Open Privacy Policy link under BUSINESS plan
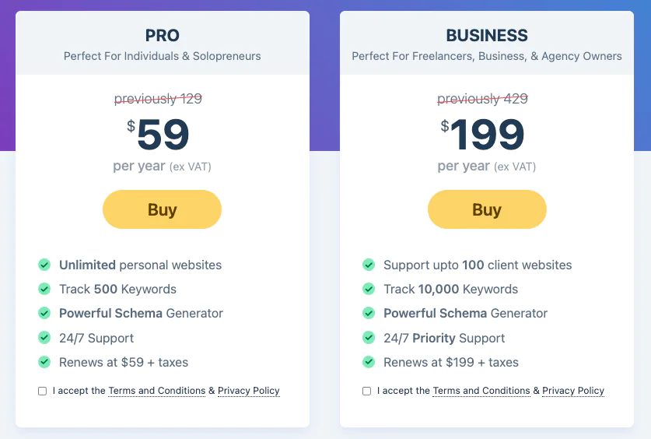651x439 pixels. tap(573, 391)
